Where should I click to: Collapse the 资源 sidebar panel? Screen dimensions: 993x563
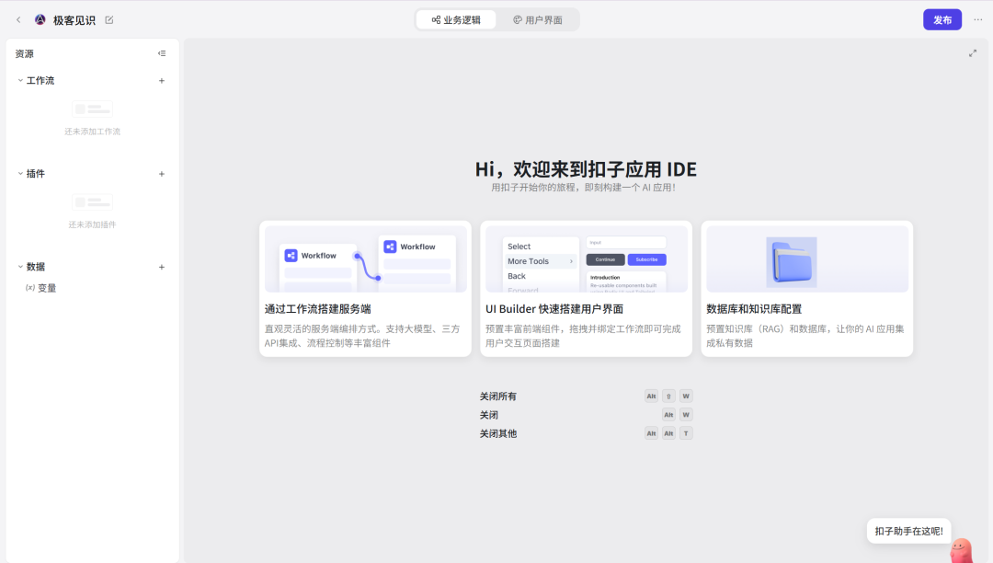tap(162, 54)
